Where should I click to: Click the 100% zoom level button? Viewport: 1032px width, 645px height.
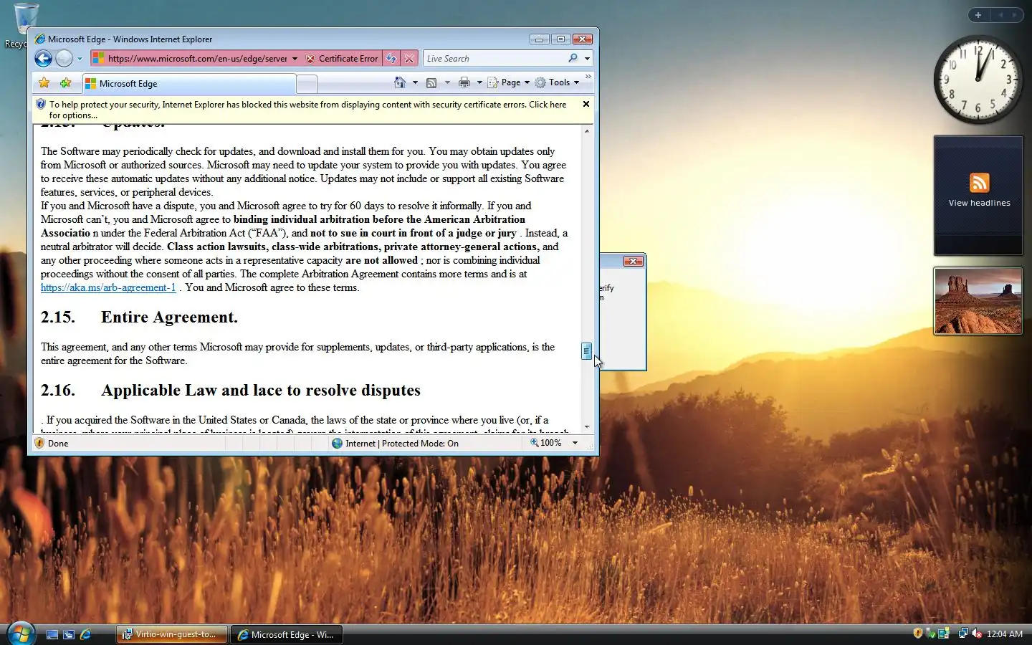[546, 443]
